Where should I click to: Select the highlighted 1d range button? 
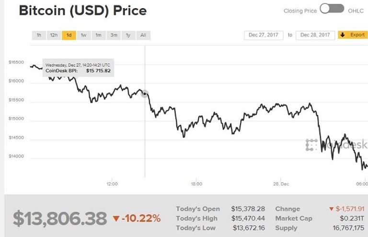(x=69, y=35)
